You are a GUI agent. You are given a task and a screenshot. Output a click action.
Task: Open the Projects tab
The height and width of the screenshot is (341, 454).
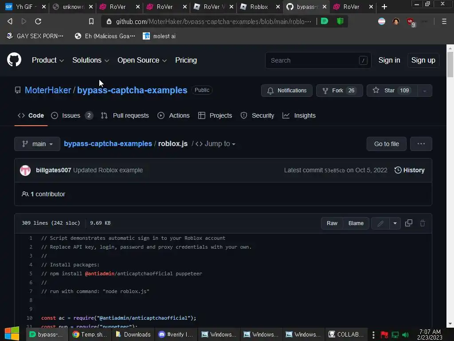(x=215, y=115)
